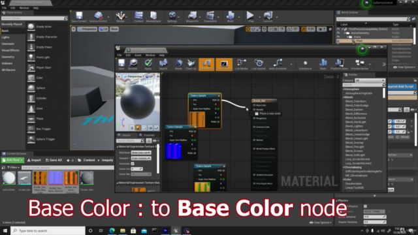
Task: Click Search Classes field in Place Actors
Action: click(34, 18)
